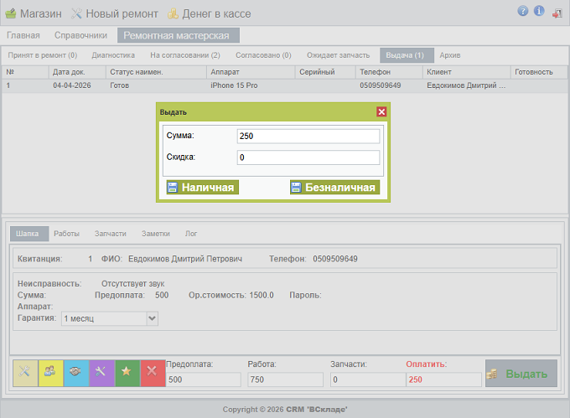Close the Выдать dialog
Image resolution: width=570 pixels, height=418 pixels.
coord(381,111)
